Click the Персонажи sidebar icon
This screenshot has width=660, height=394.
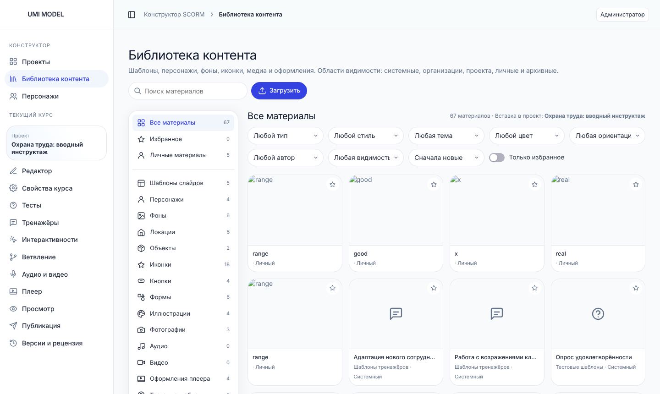point(13,96)
